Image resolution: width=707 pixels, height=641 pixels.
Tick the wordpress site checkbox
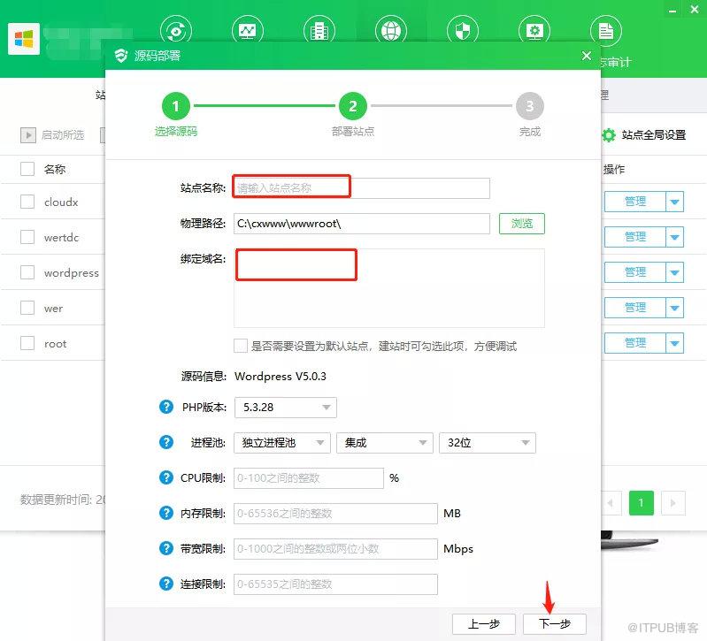click(x=27, y=272)
